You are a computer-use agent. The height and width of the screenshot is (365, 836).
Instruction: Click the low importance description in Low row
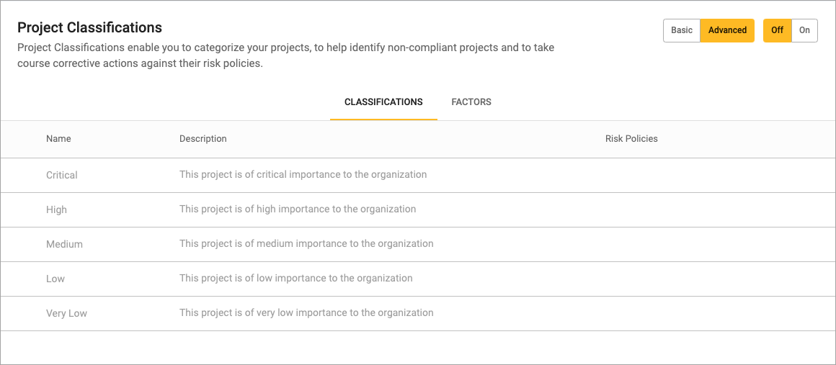295,278
